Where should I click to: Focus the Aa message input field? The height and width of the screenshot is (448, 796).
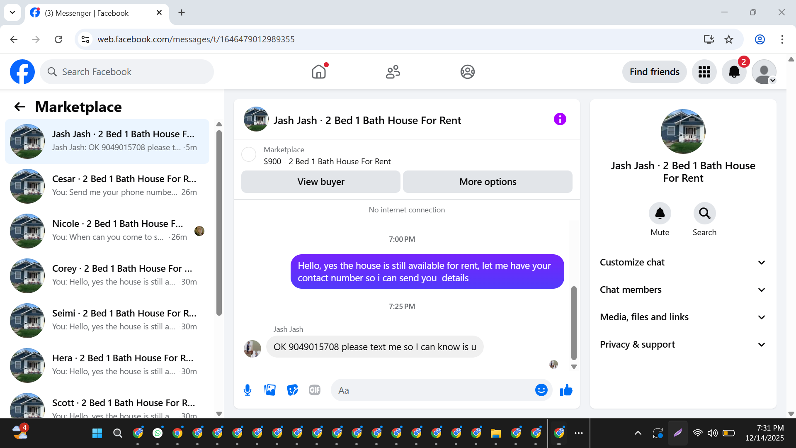[x=433, y=390]
